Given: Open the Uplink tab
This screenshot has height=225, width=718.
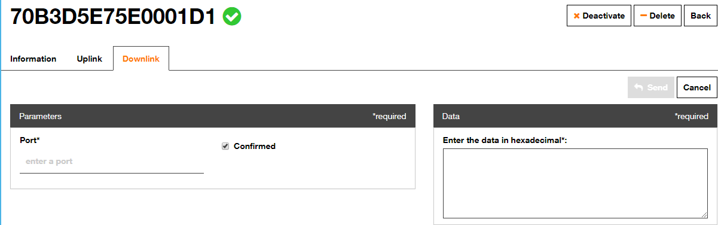Looking at the screenshot, I should pos(90,59).
